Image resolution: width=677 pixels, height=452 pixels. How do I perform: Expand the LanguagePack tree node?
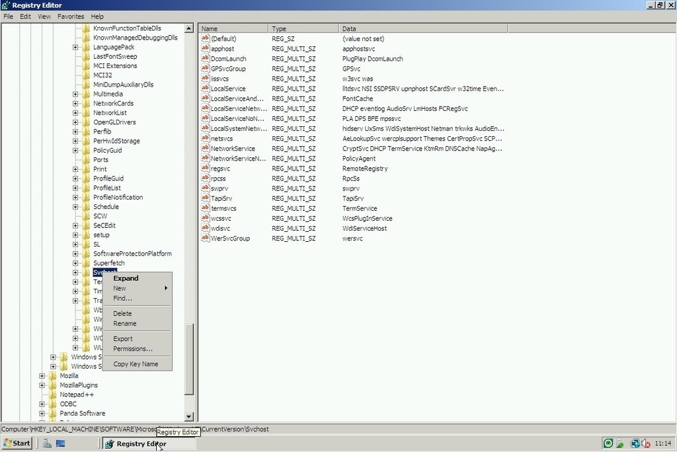coord(75,48)
